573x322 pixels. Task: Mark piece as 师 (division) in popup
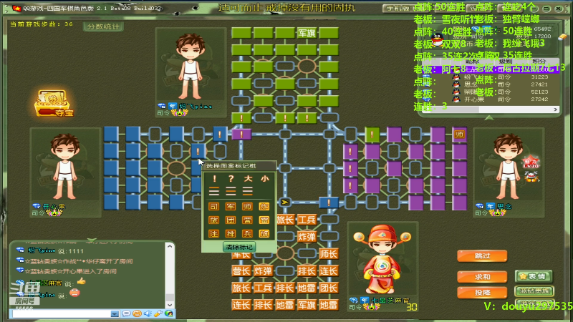[x=247, y=207]
